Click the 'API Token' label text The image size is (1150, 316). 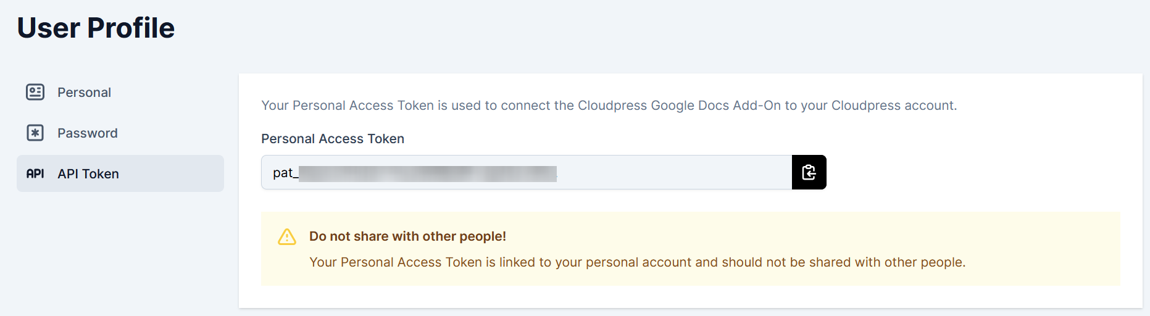pyautogui.click(x=88, y=174)
